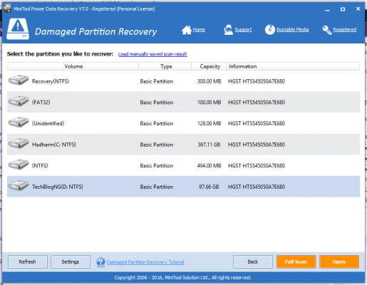Click the FAT32 partition drive icon
The height and width of the screenshot is (285, 367).
click(x=19, y=101)
